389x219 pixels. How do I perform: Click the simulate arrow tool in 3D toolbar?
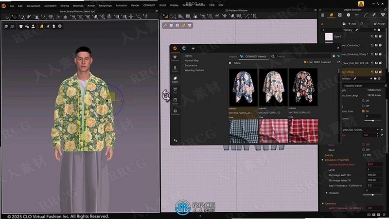(7, 17)
